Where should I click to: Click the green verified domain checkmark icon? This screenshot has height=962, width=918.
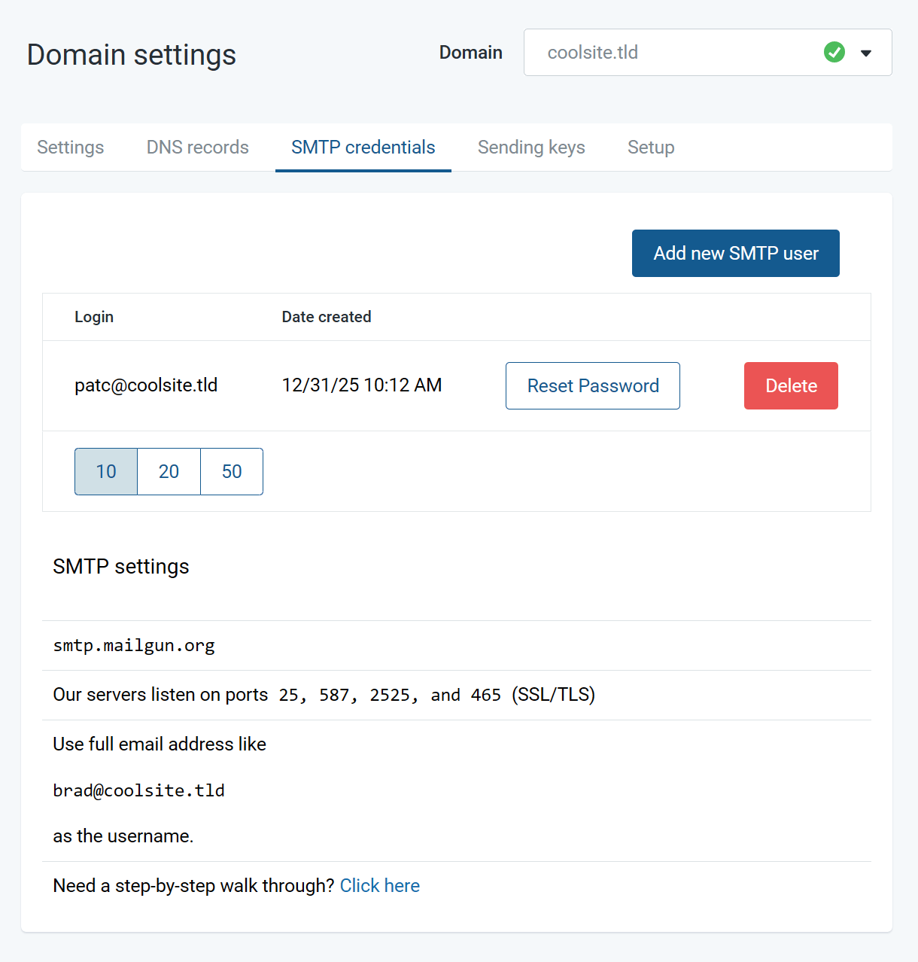(x=834, y=52)
